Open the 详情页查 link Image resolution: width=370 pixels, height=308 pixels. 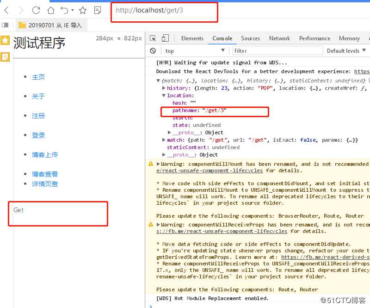click(x=45, y=184)
